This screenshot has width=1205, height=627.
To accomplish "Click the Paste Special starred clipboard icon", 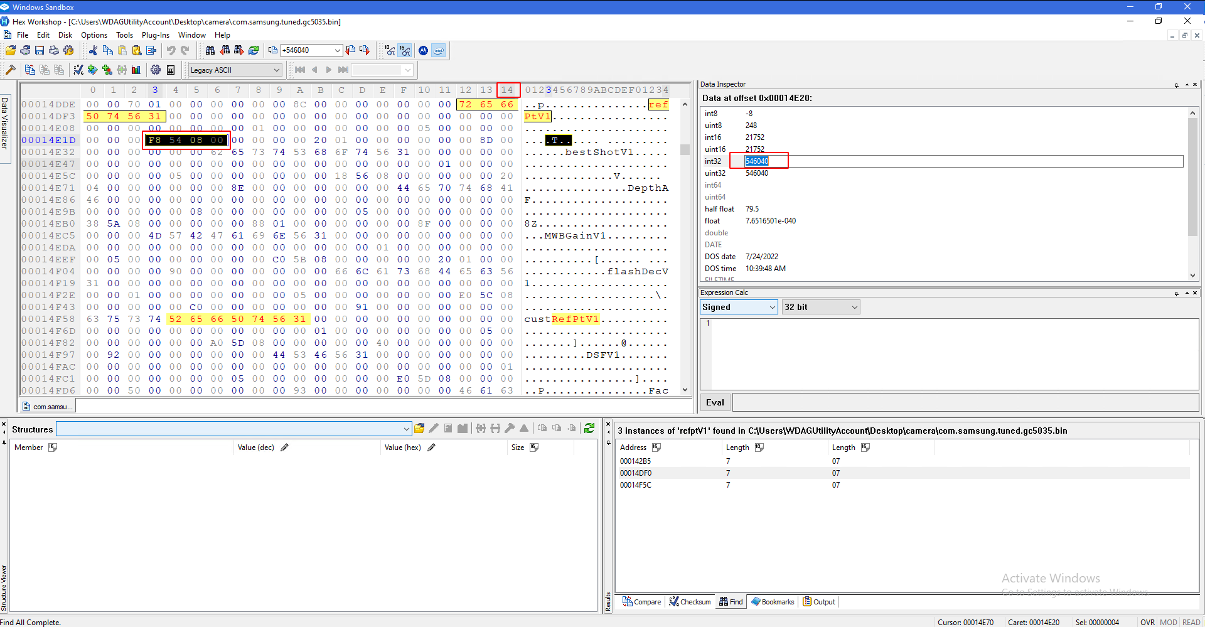I will [137, 50].
